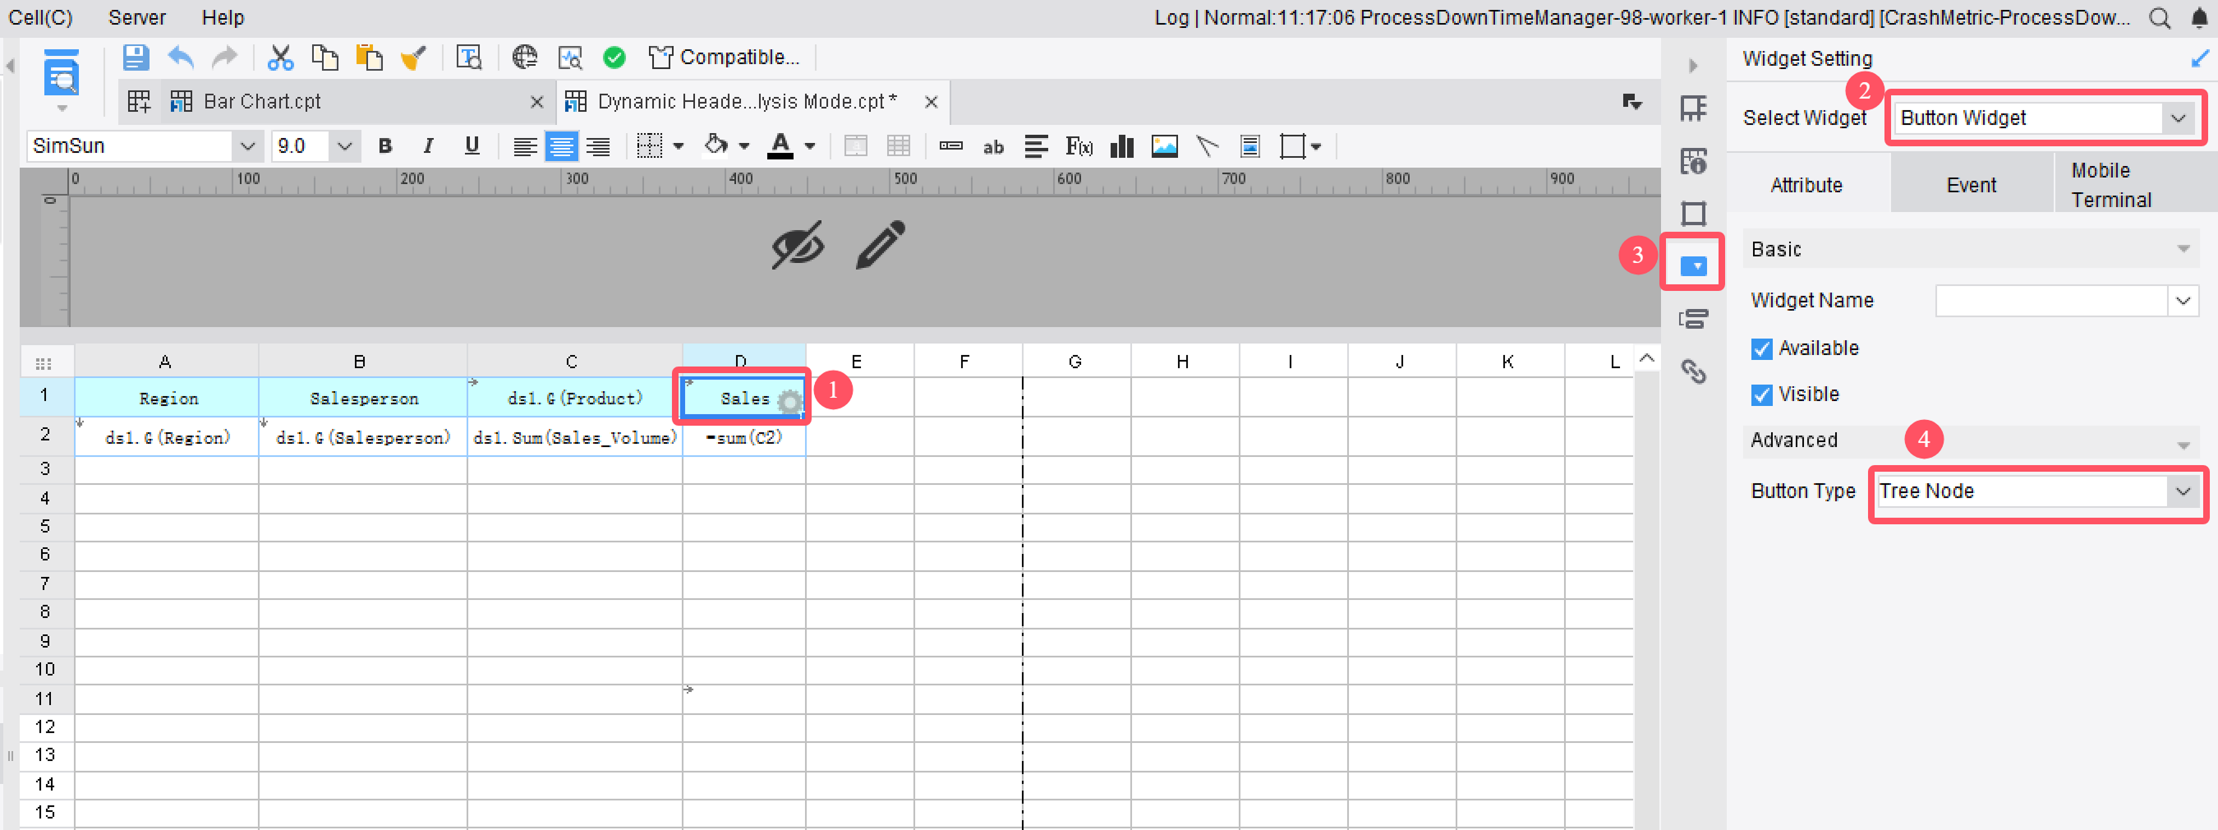Open the font color A swatch

click(780, 146)
